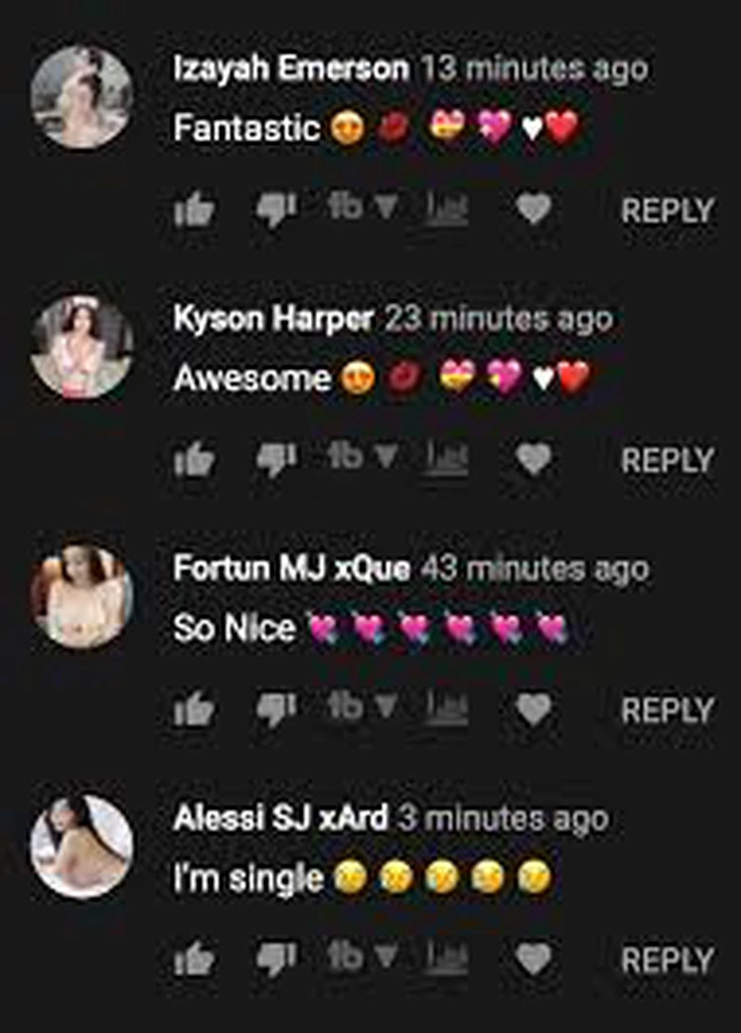
Task: Reply to Izayah Emerson's comment
Action: [667, 211]
